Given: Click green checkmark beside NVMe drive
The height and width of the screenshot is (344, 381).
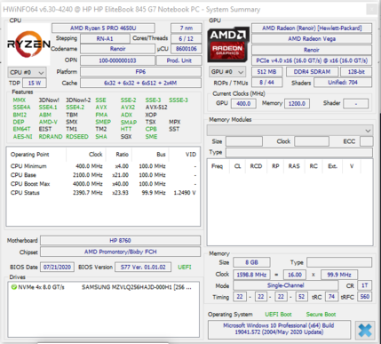Looking at the screenshot, I should (13, 287).
